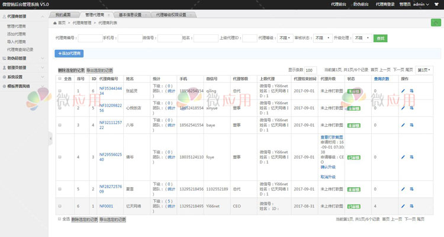Check the row checkbox for NF3211125722

[x=60, y=125]
